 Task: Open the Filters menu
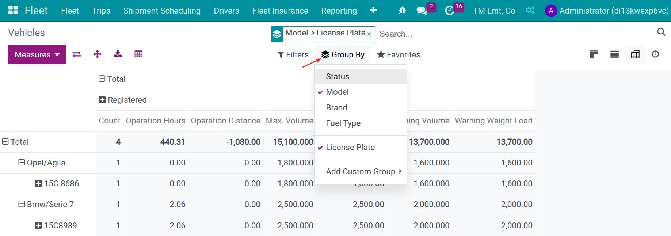click(x=293, y=55)
